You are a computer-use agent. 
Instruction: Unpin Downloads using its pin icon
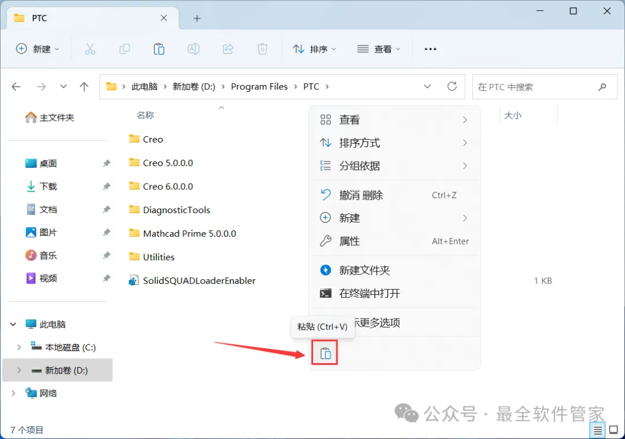(x=106, y=186)
